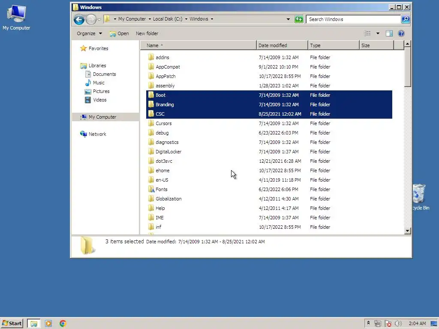The height and width of the screenshot is (329, 439).
Task: Click the Pictures icon in sidebar
Action: tap(88, 91)
